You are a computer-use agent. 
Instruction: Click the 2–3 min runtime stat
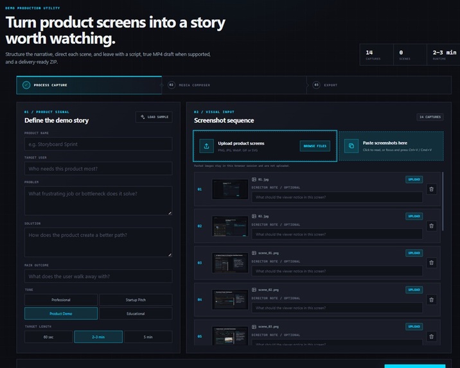[443, 55]
